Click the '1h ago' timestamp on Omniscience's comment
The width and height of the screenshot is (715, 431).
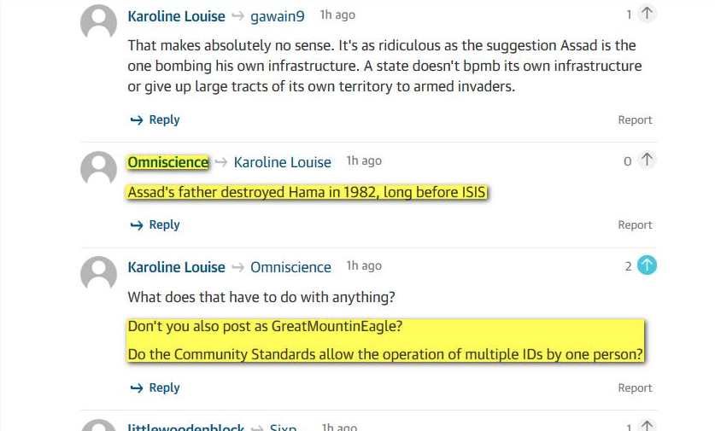click(364, 161)
